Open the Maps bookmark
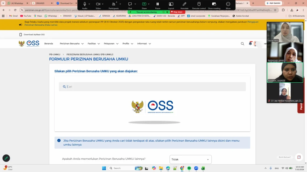 [x=38, y=16]
